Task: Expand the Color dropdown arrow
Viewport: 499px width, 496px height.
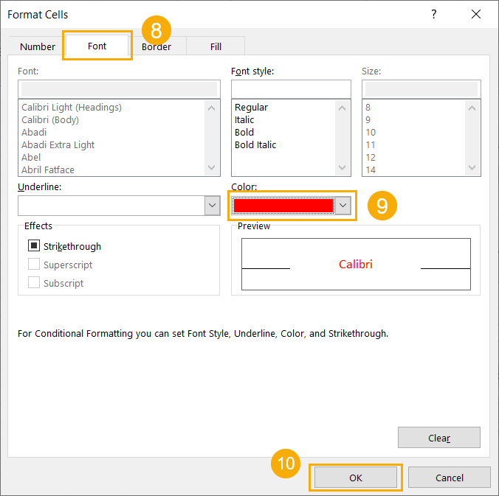Action: pyautogui.click(x=344, y=206)
